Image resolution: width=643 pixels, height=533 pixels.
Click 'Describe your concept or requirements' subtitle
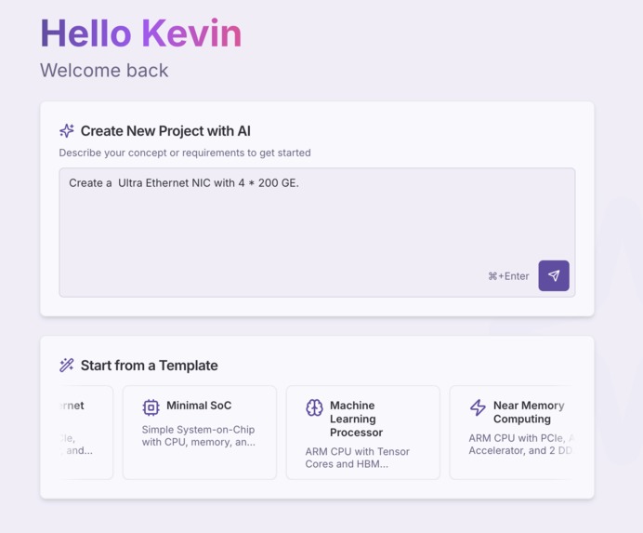(x=185, y=153)
